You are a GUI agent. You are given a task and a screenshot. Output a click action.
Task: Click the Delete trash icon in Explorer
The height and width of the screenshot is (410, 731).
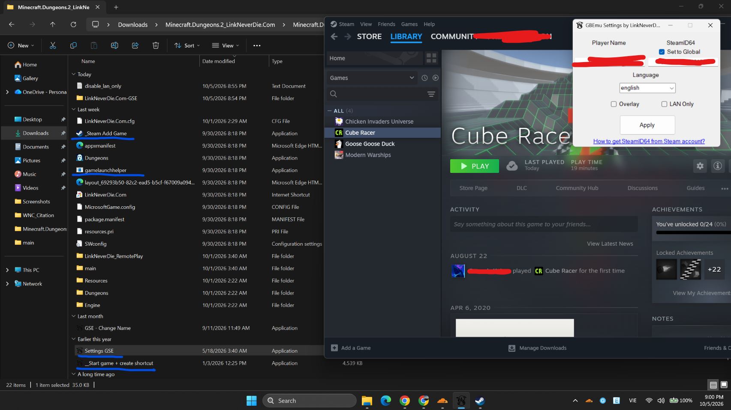pyautogui.click(x=156, y=45)
